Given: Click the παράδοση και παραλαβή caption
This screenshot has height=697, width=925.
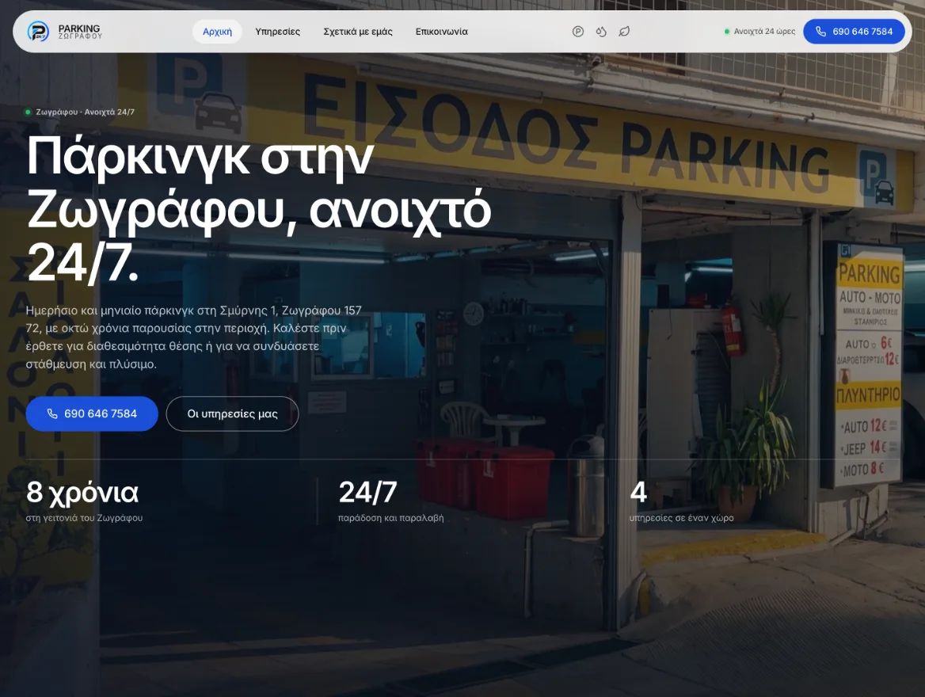Looking at the screenshot, I should (390, 518).
